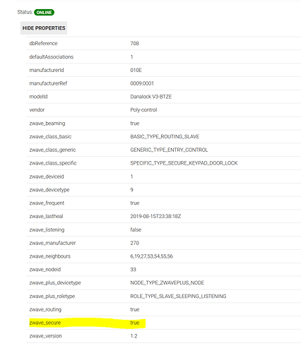Select the manufacturerId value 010E
301x353 pixels.
(136, 70)
